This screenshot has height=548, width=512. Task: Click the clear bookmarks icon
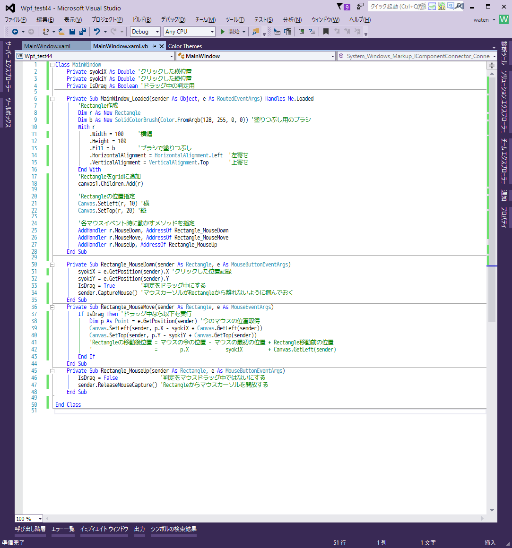click(x=357, y=32)
